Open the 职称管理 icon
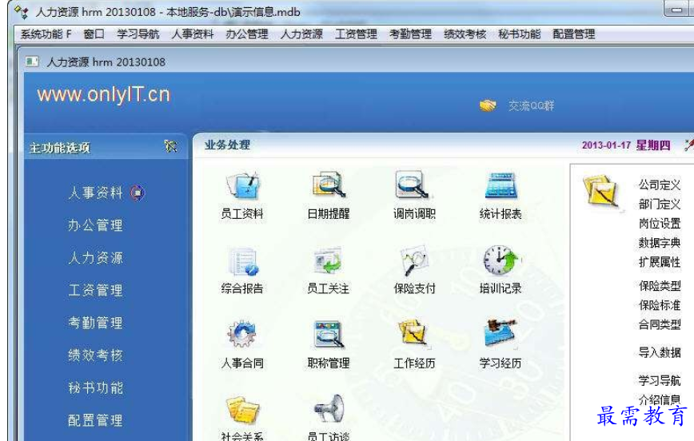 [329, 335]
